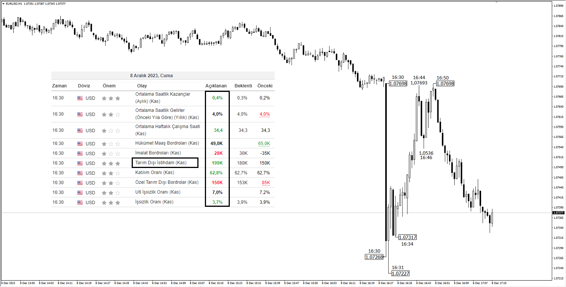Click the 28K actual value in red

point(218,153)
